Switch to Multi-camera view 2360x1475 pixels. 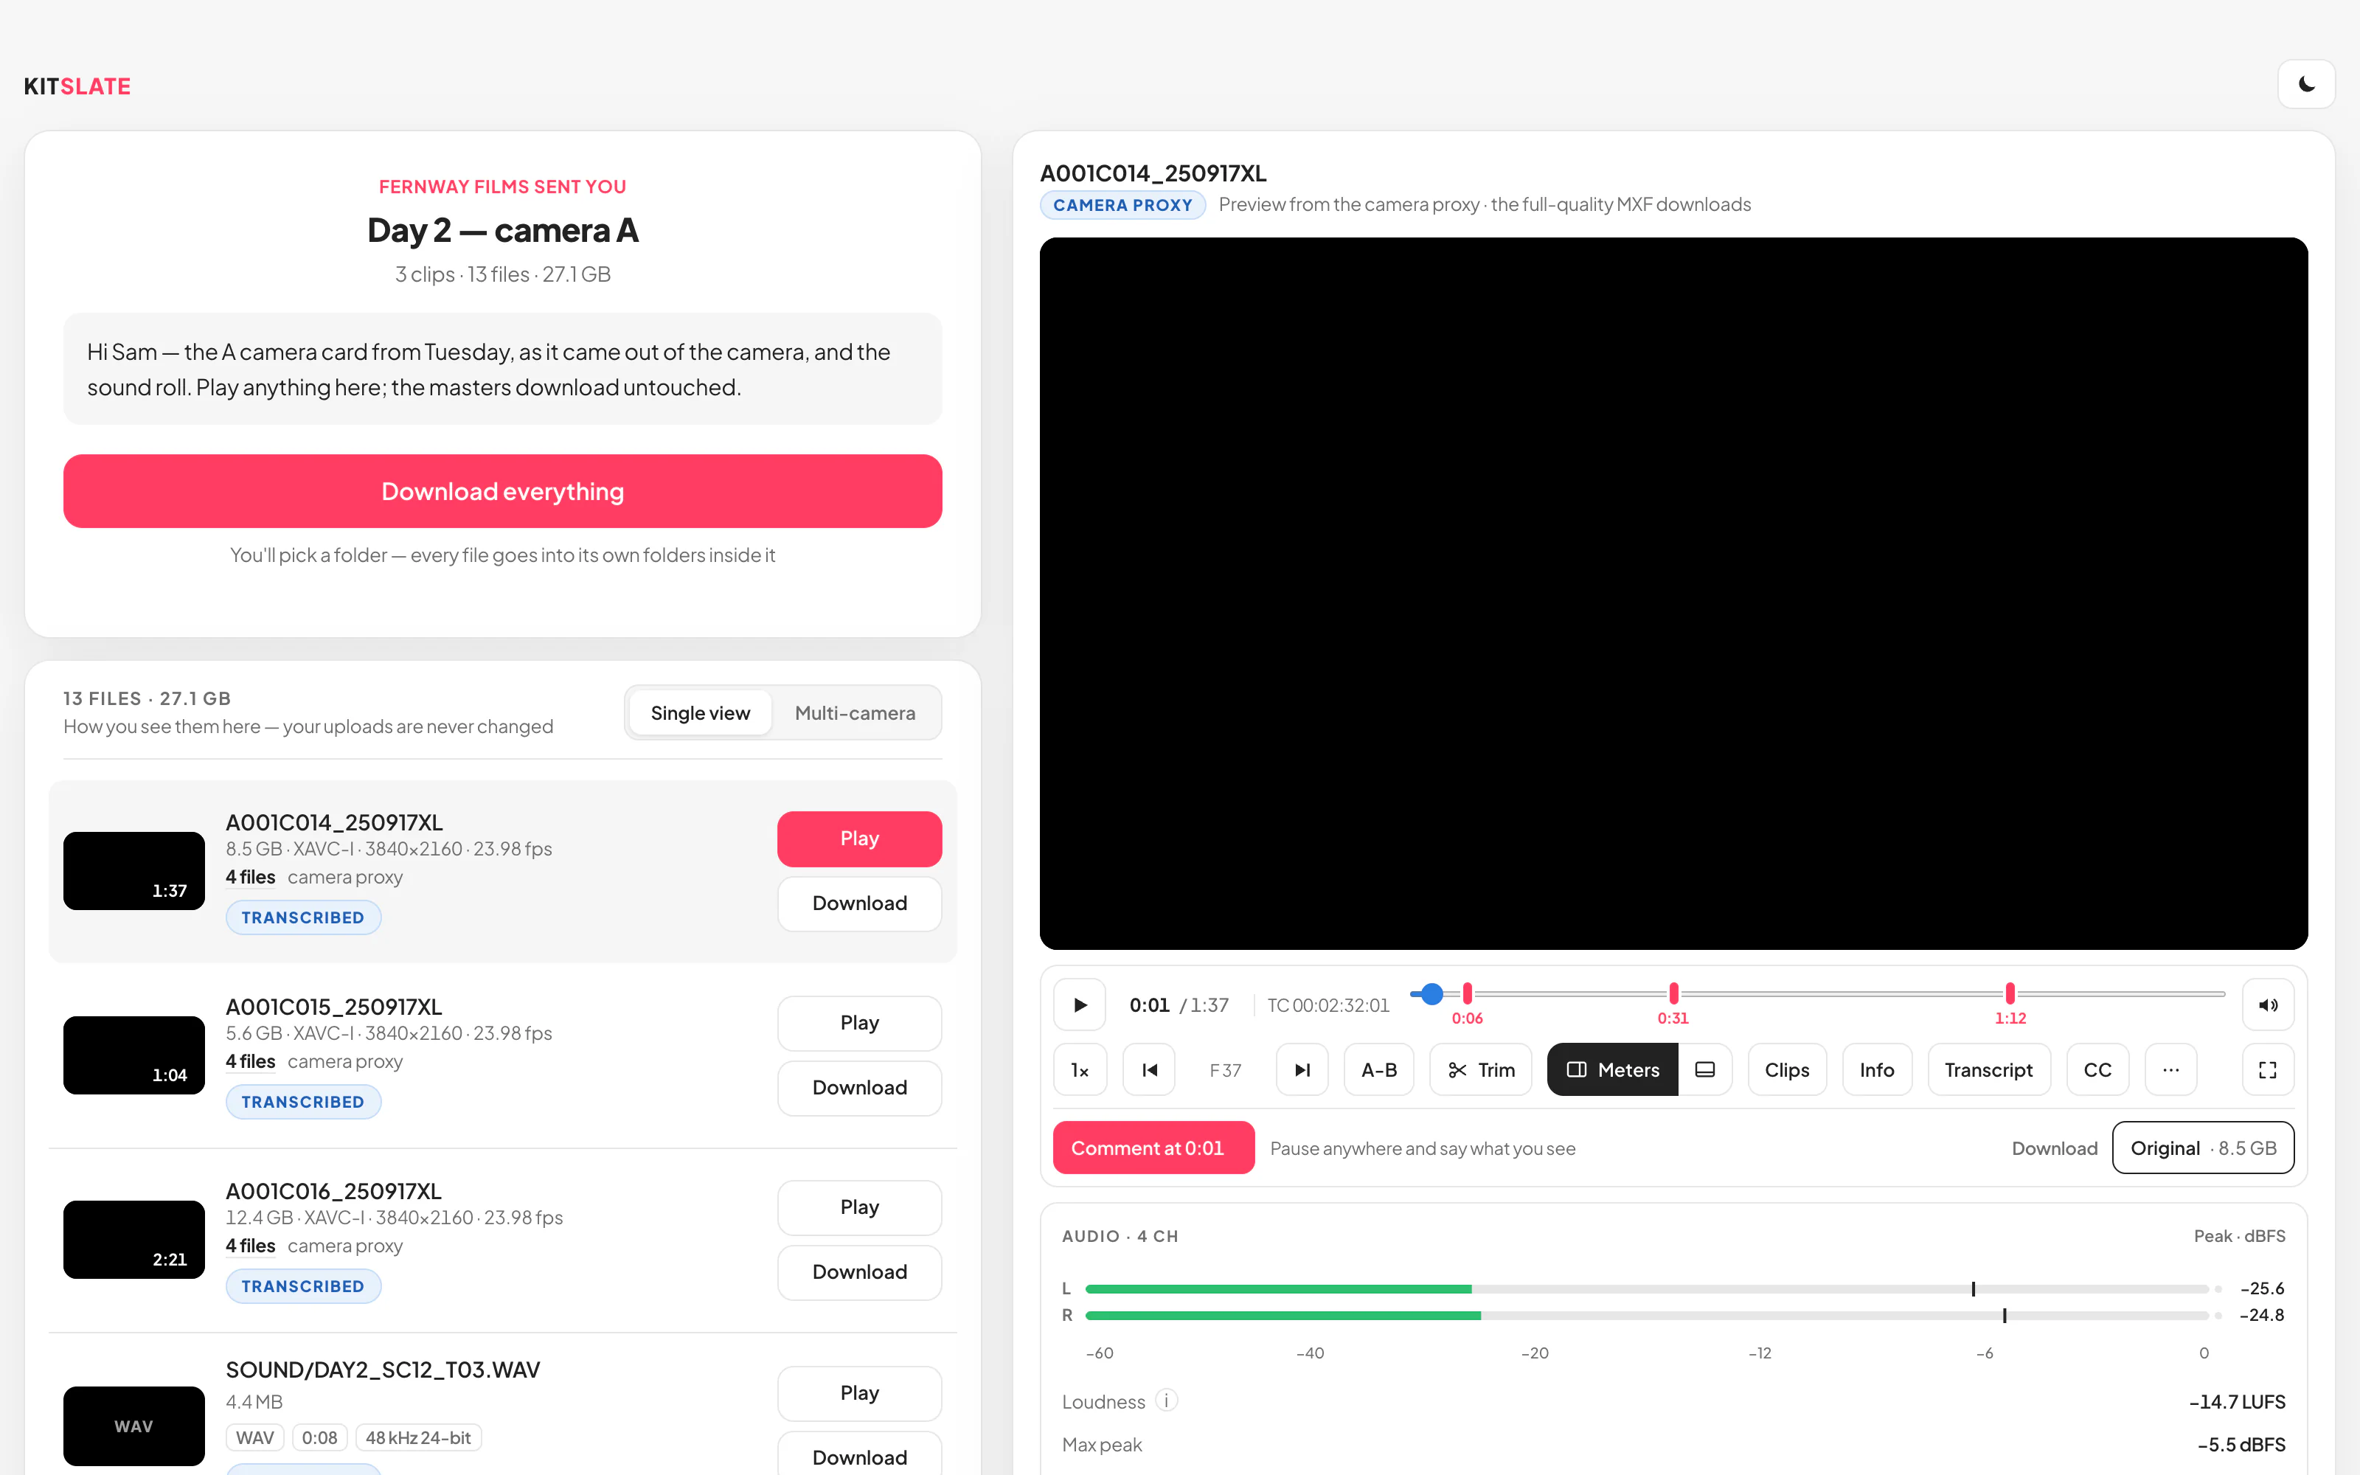pos(855,713)
